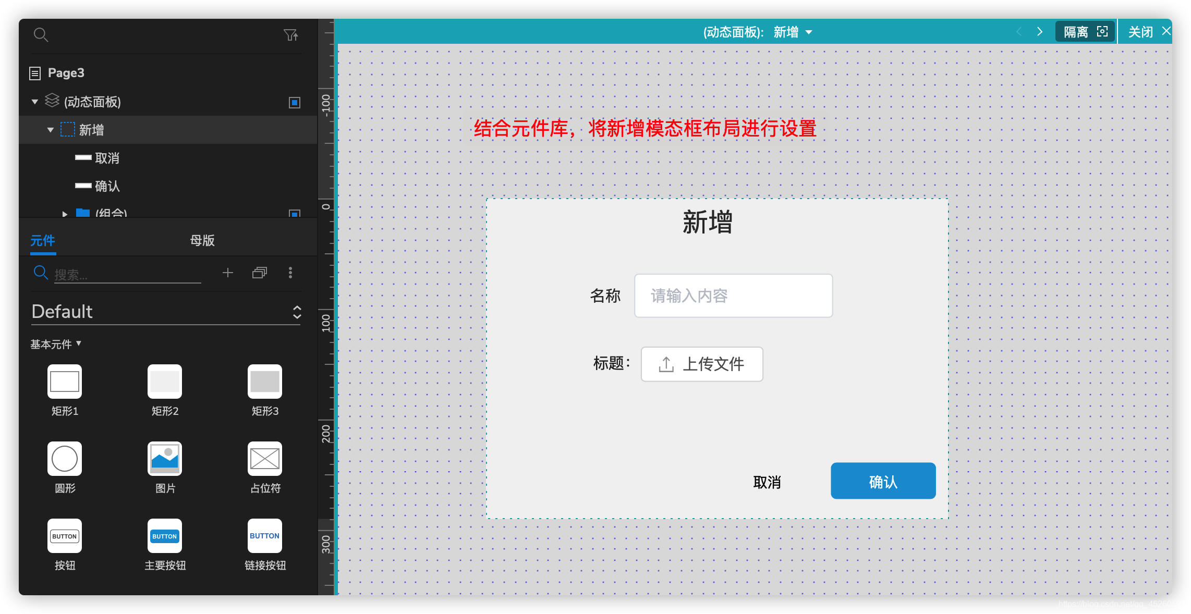Select the 主要按钮 widget
The height and width of the screenshot is (614, 1191).
tap(165, 545)
